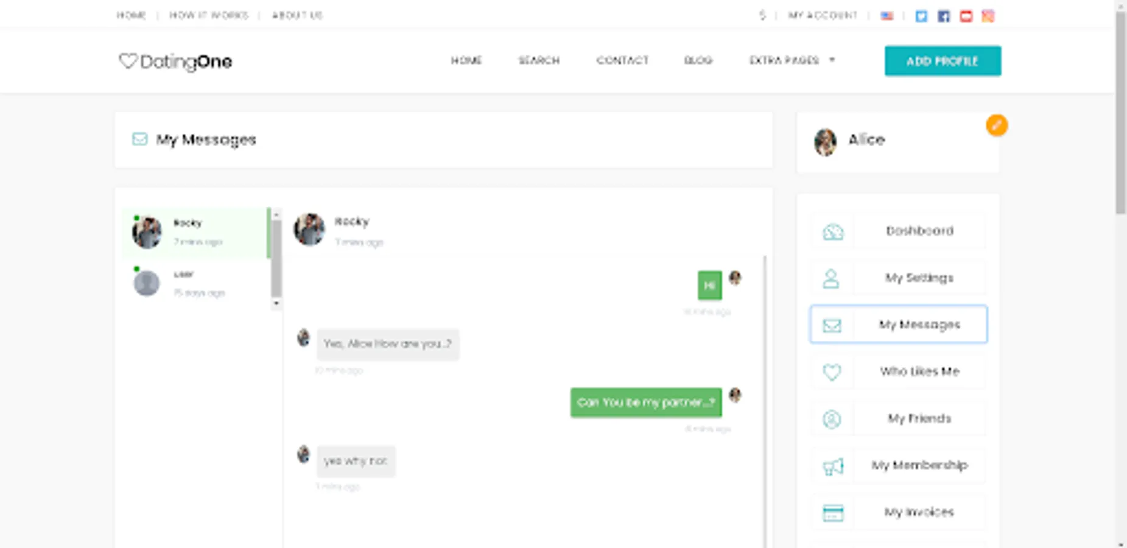Click the Instagram social icon
1127x548 pixels.
click(x=988, y=16)
